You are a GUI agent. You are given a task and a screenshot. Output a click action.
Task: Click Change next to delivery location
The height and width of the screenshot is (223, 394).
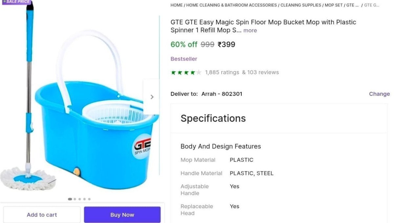(x=379, y=94)
